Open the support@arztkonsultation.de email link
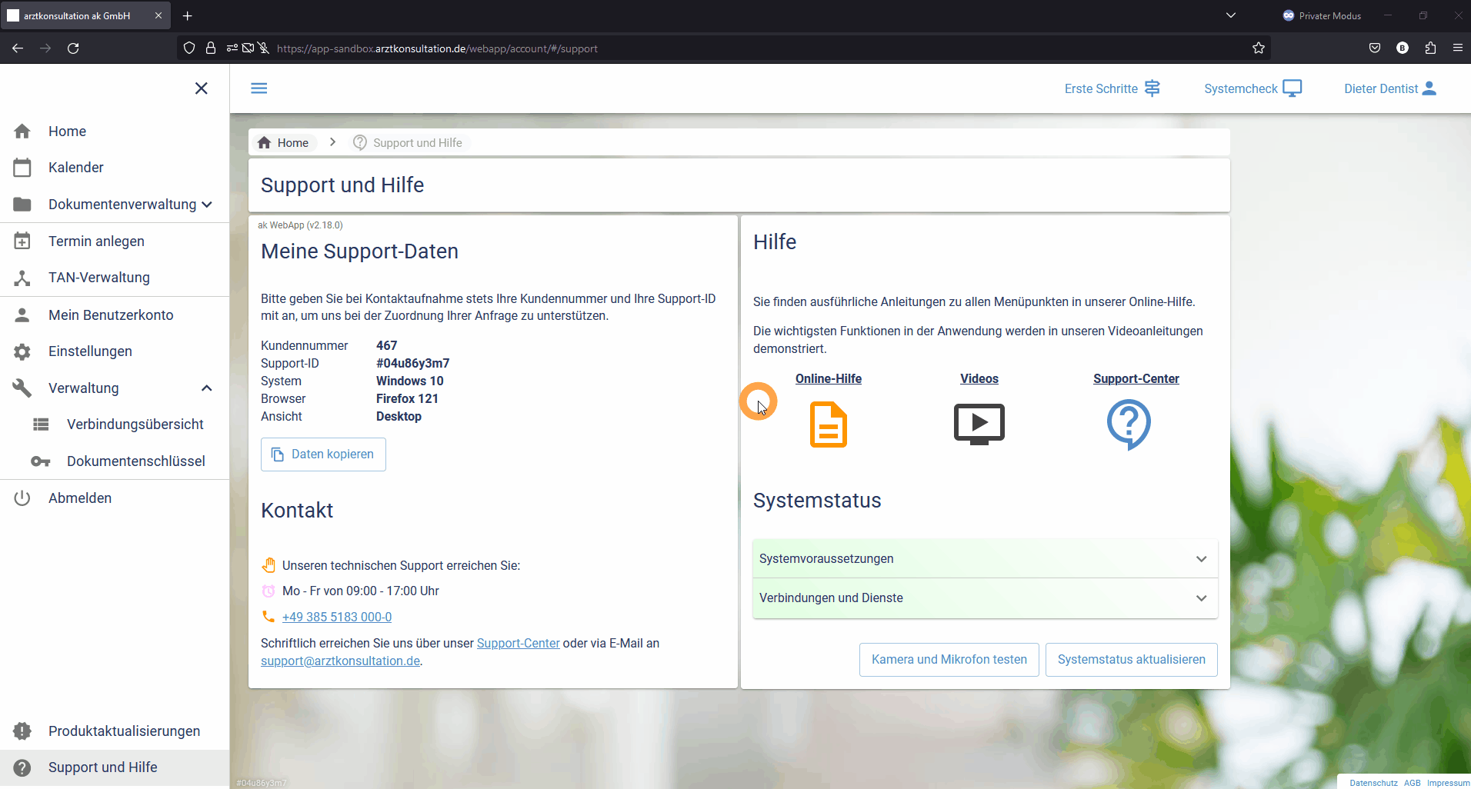1471x789 pixels. point(339,661)
